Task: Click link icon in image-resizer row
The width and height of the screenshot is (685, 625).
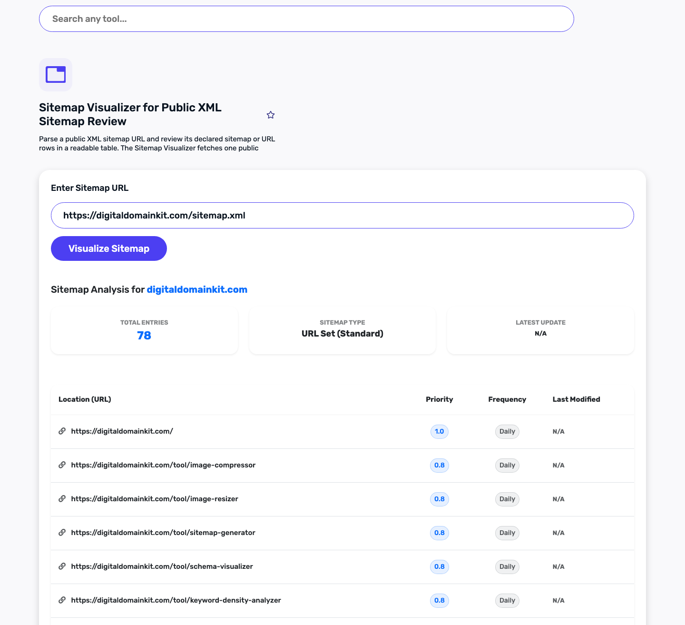Action: [x=62, y=499]
